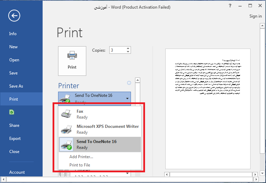This screenshot has height=183, width=266.
Task: Select the Print tab in sidebar
Action: (21, 99)
